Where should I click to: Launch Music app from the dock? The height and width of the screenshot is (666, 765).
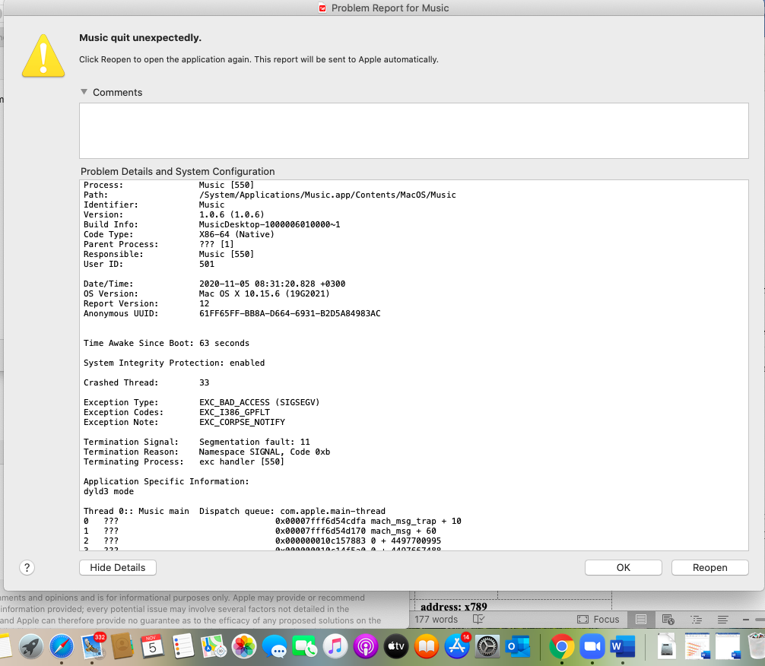click(335, 647)
